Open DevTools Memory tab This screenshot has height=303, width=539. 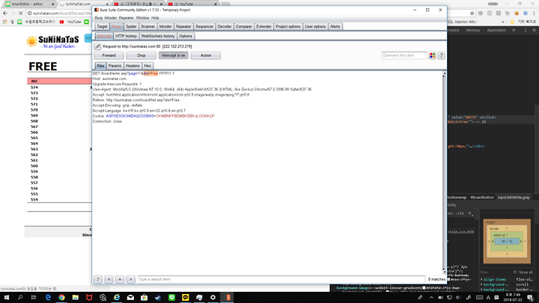[473, 30]
